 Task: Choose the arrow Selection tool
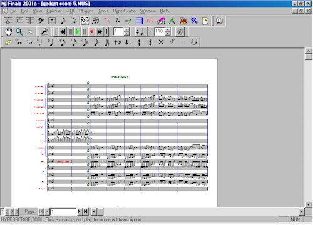[30, 32]
